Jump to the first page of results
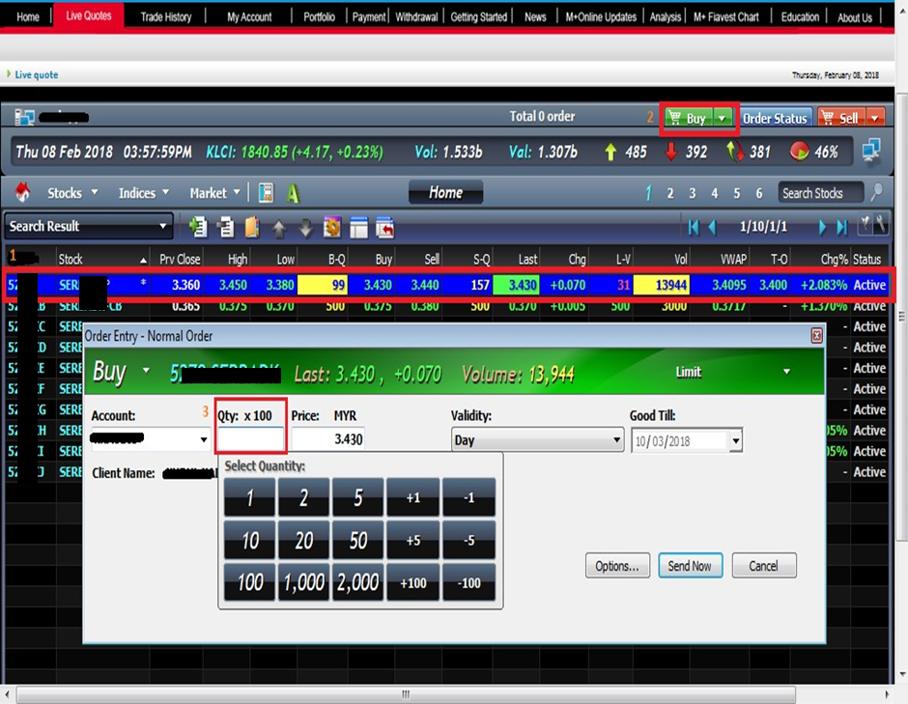The height and width of the screenshot is (704, 908). [693, 227]
